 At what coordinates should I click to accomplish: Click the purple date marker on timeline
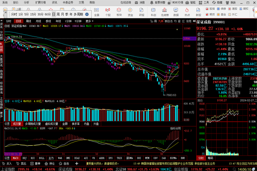(x=13, y=154)
